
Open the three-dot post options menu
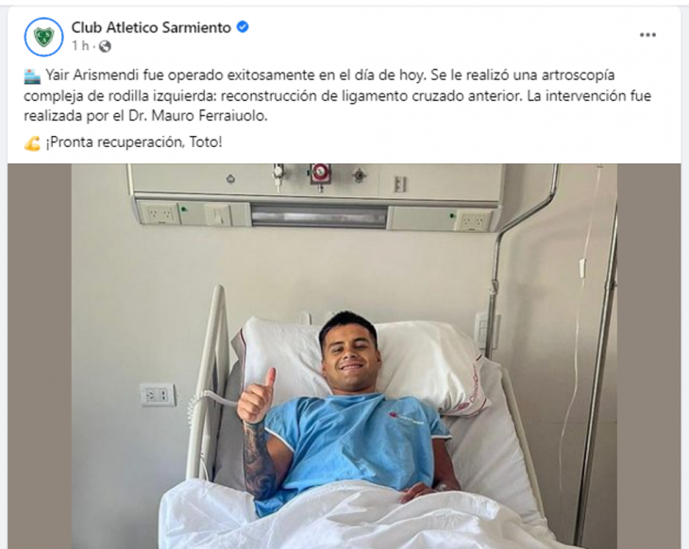[647, 35]
